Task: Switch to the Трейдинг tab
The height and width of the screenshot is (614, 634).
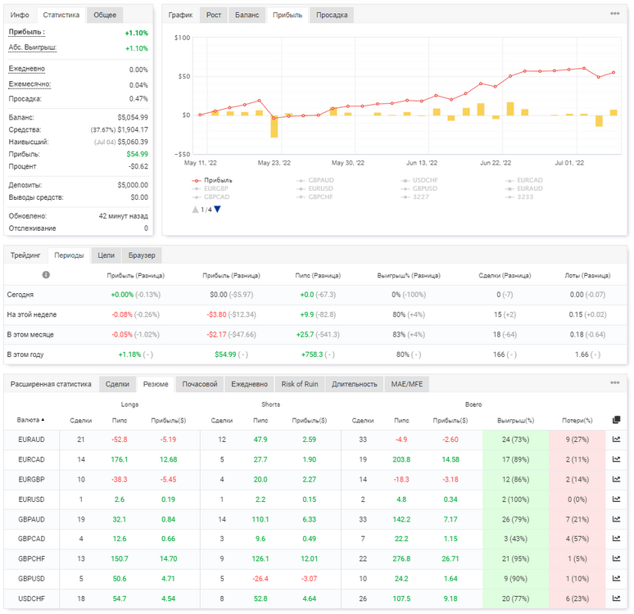Action: (x=25, y=255)
